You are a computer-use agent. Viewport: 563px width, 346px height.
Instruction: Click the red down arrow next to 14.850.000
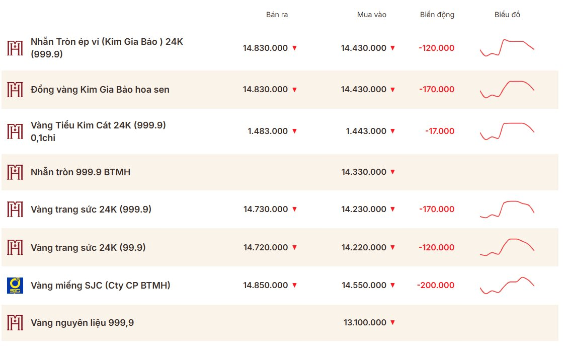(294, 285)
